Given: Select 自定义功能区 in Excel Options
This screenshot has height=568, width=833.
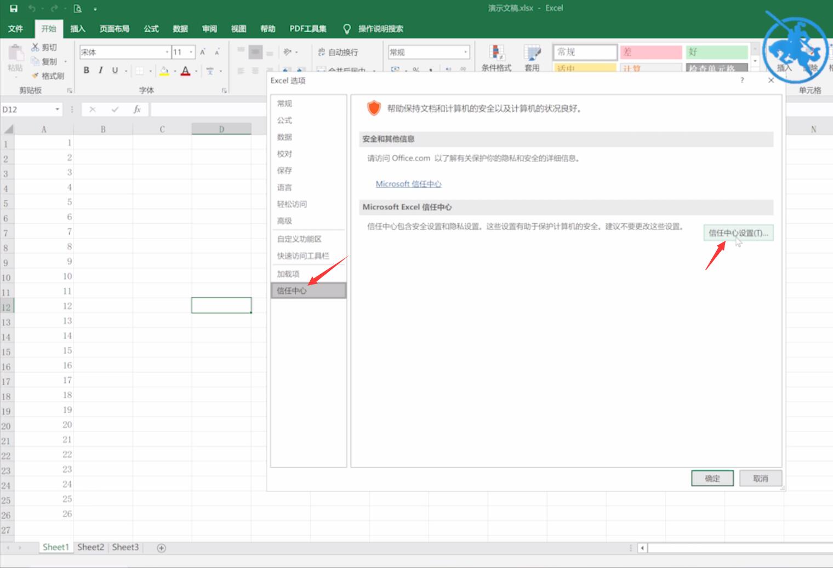Looking at the screenshot, I should coord(309,239).
